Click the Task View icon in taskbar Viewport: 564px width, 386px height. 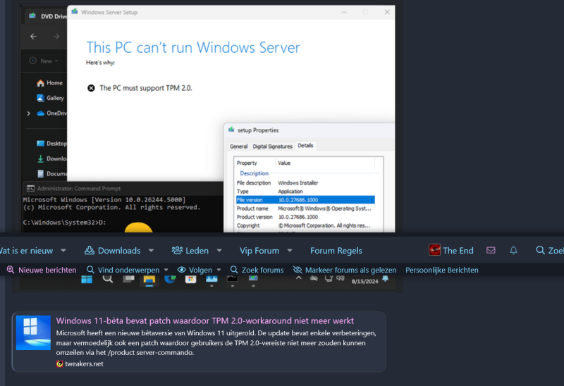[x=128, y=279]
